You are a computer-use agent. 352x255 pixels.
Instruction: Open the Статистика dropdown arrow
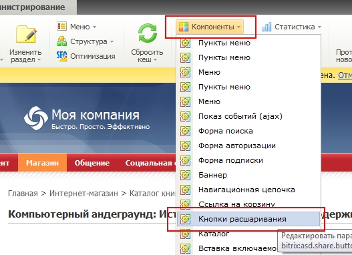[319, 27]
